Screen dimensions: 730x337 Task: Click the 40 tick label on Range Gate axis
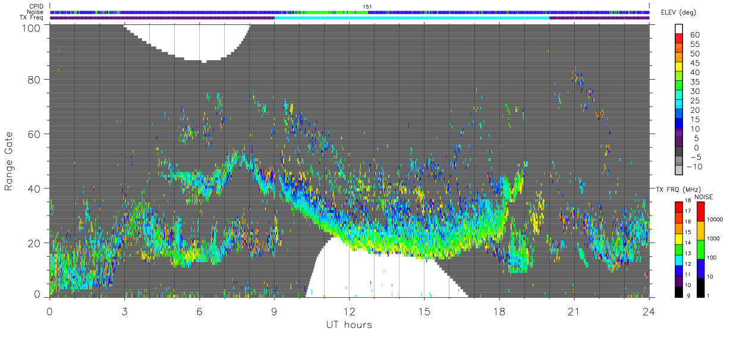pos(35,188)
